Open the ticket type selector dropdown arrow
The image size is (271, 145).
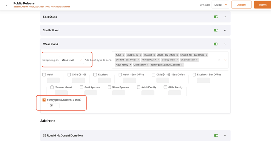[225, 60]
